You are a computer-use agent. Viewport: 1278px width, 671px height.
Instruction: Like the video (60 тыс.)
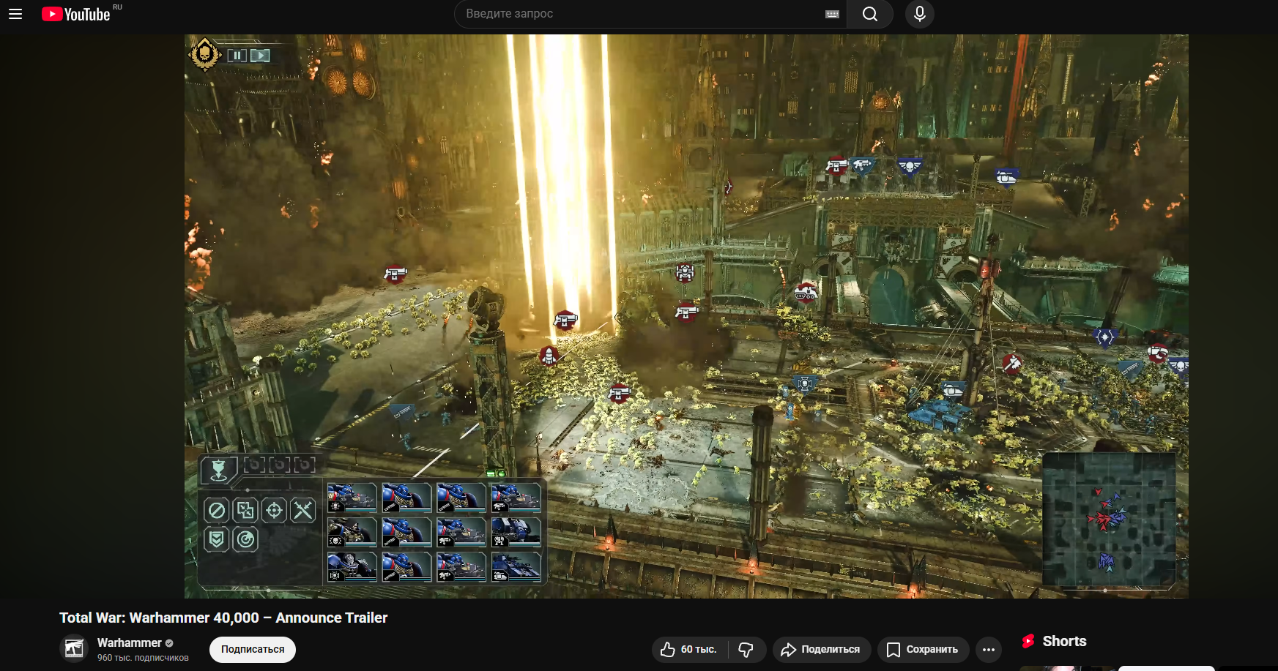(x=689, y=649)
